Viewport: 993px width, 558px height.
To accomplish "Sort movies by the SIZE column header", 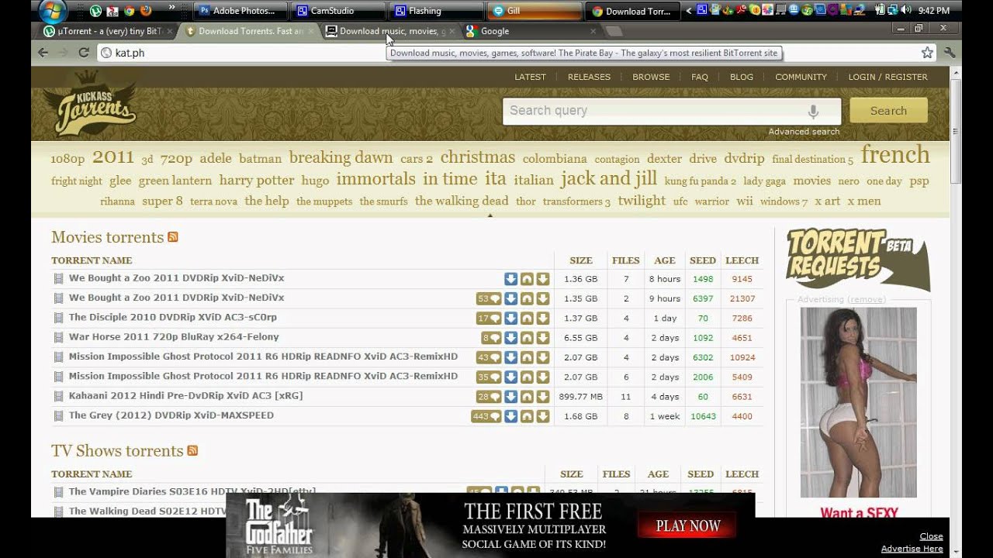I will pos(581,260).
